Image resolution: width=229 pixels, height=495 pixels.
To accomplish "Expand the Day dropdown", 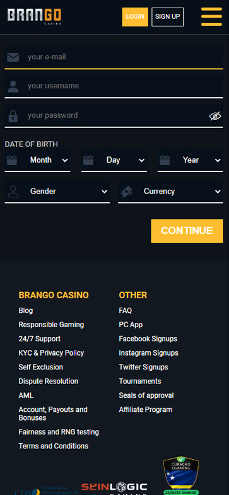I will (x=114, y=160).
